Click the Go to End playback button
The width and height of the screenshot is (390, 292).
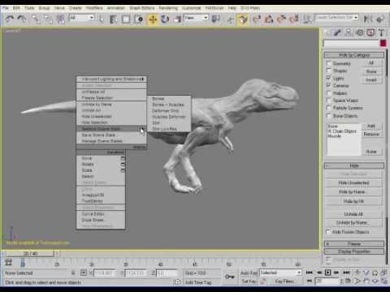click(x=347, y=273)
